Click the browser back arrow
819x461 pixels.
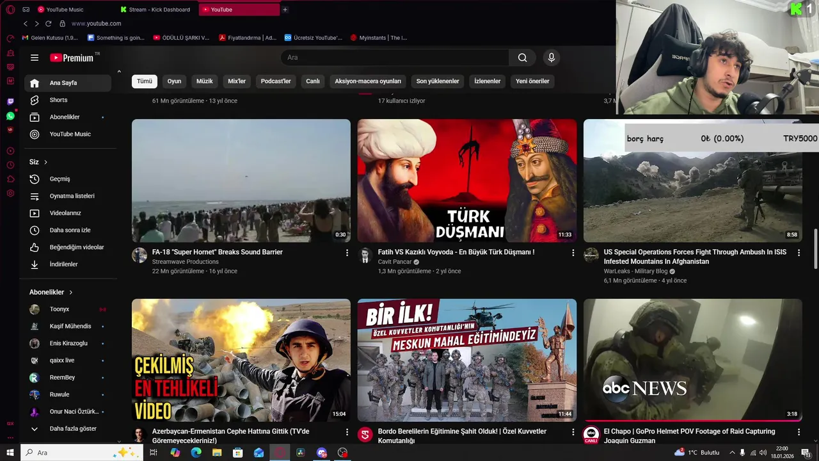tap(25, 24)
